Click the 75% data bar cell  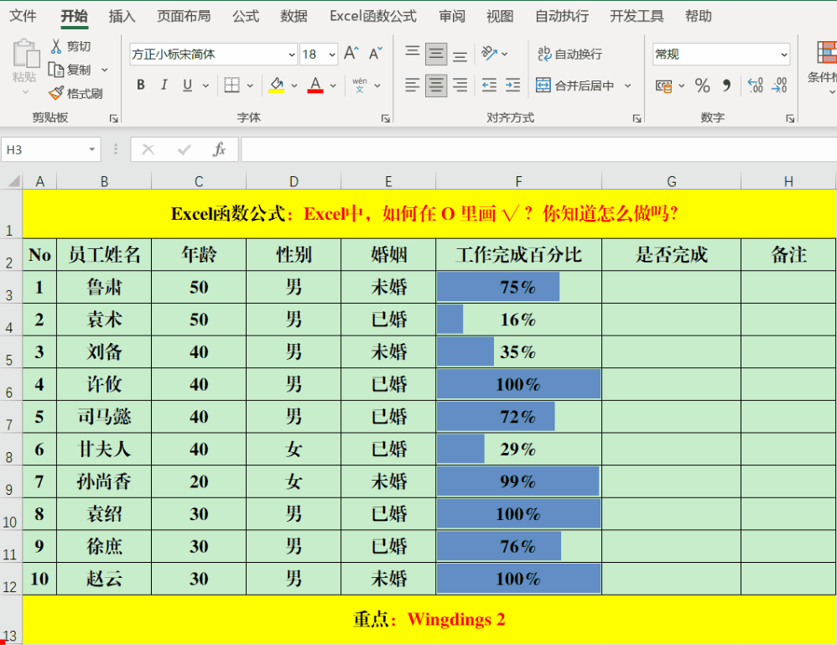(x=518, y=287)
